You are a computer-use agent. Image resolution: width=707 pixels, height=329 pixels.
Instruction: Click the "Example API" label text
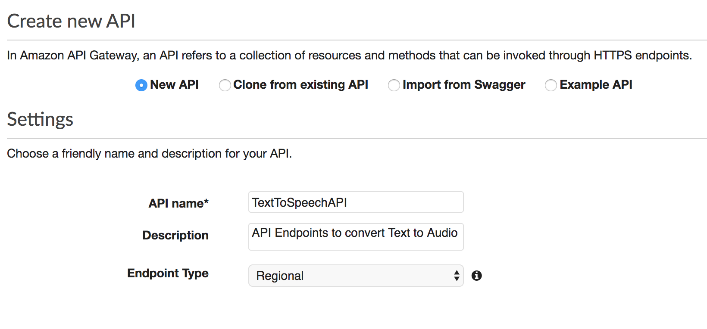pyautogui.click(x=596, y=85)
